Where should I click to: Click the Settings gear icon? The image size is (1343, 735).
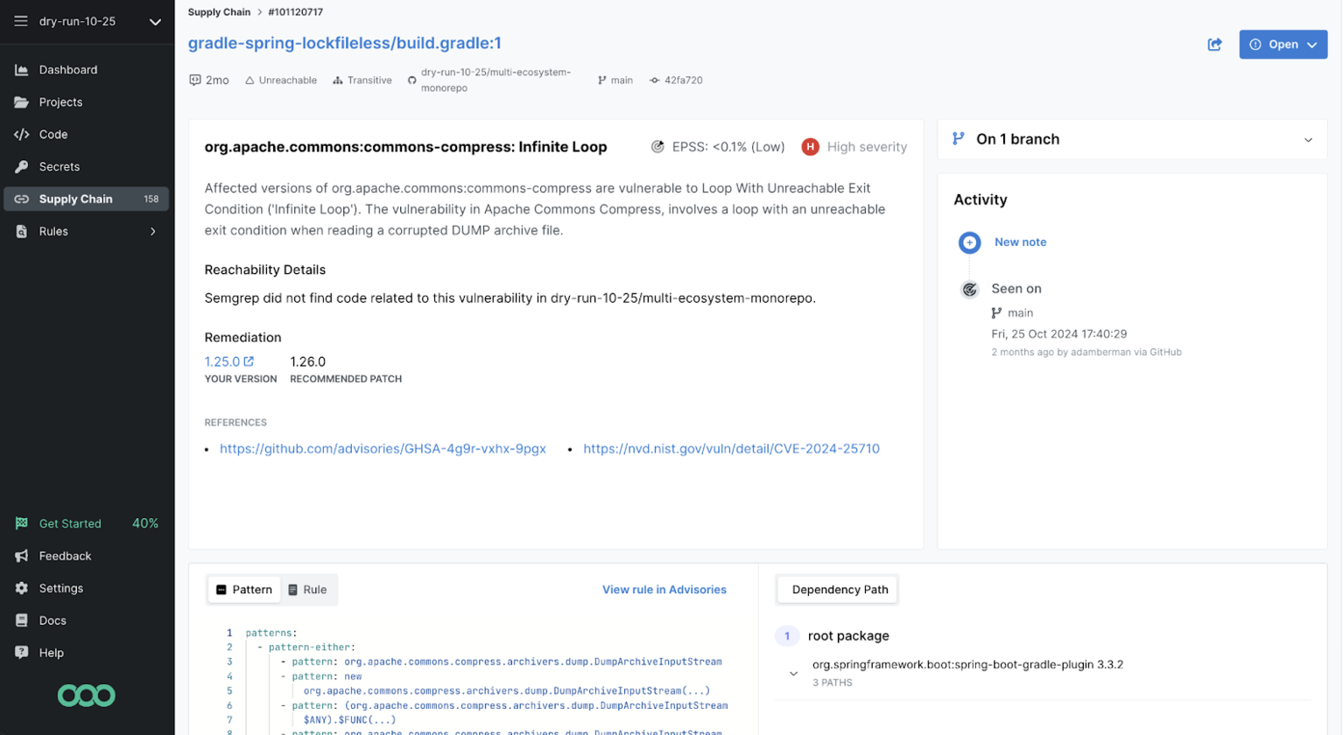[22, 589]
